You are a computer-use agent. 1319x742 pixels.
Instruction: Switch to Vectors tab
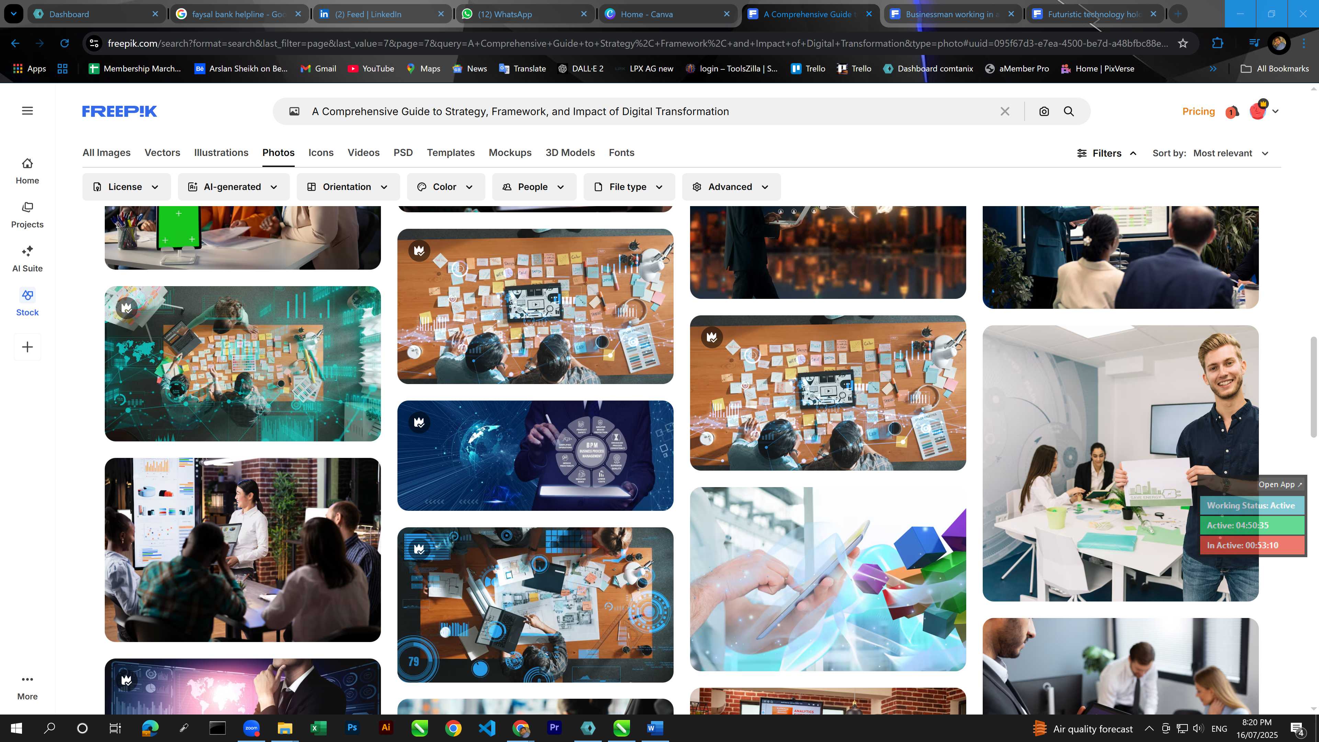click(162, 153)
